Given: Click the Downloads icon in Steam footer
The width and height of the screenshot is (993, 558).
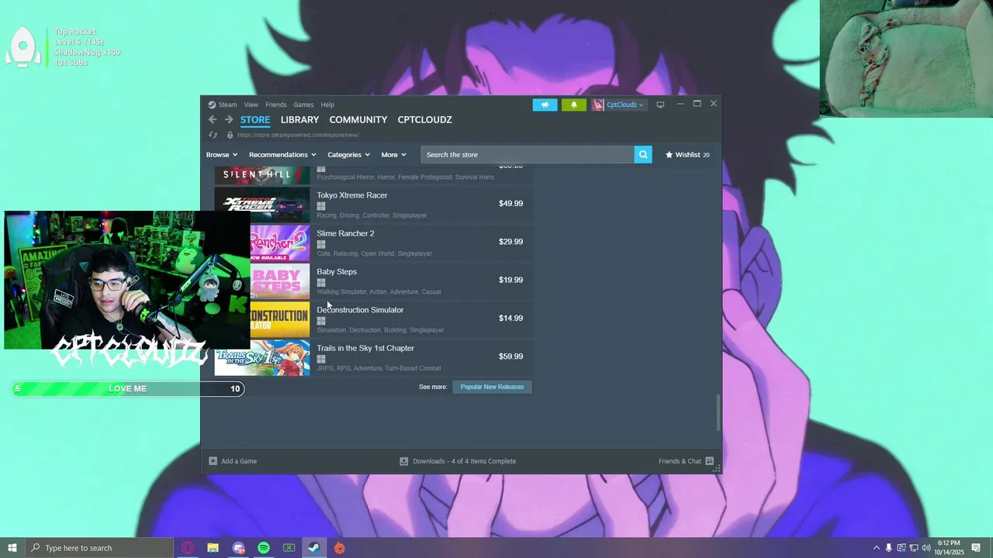Looking at the screenshot, I should (403, 461).
